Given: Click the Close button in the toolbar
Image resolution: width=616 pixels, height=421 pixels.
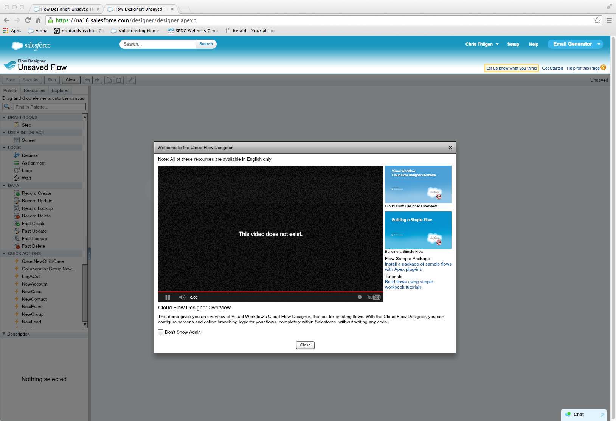Looking at the screenshot, I should click(x=71, y=80).
